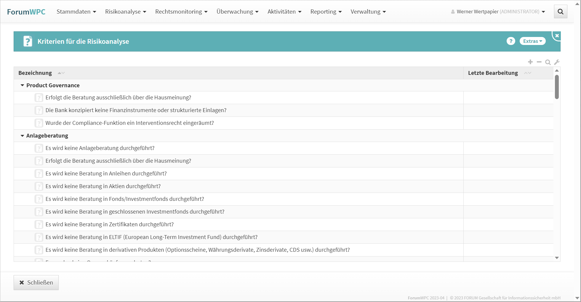Click the Anlageberatung group label
581x302 pixels.
point(47,136)
